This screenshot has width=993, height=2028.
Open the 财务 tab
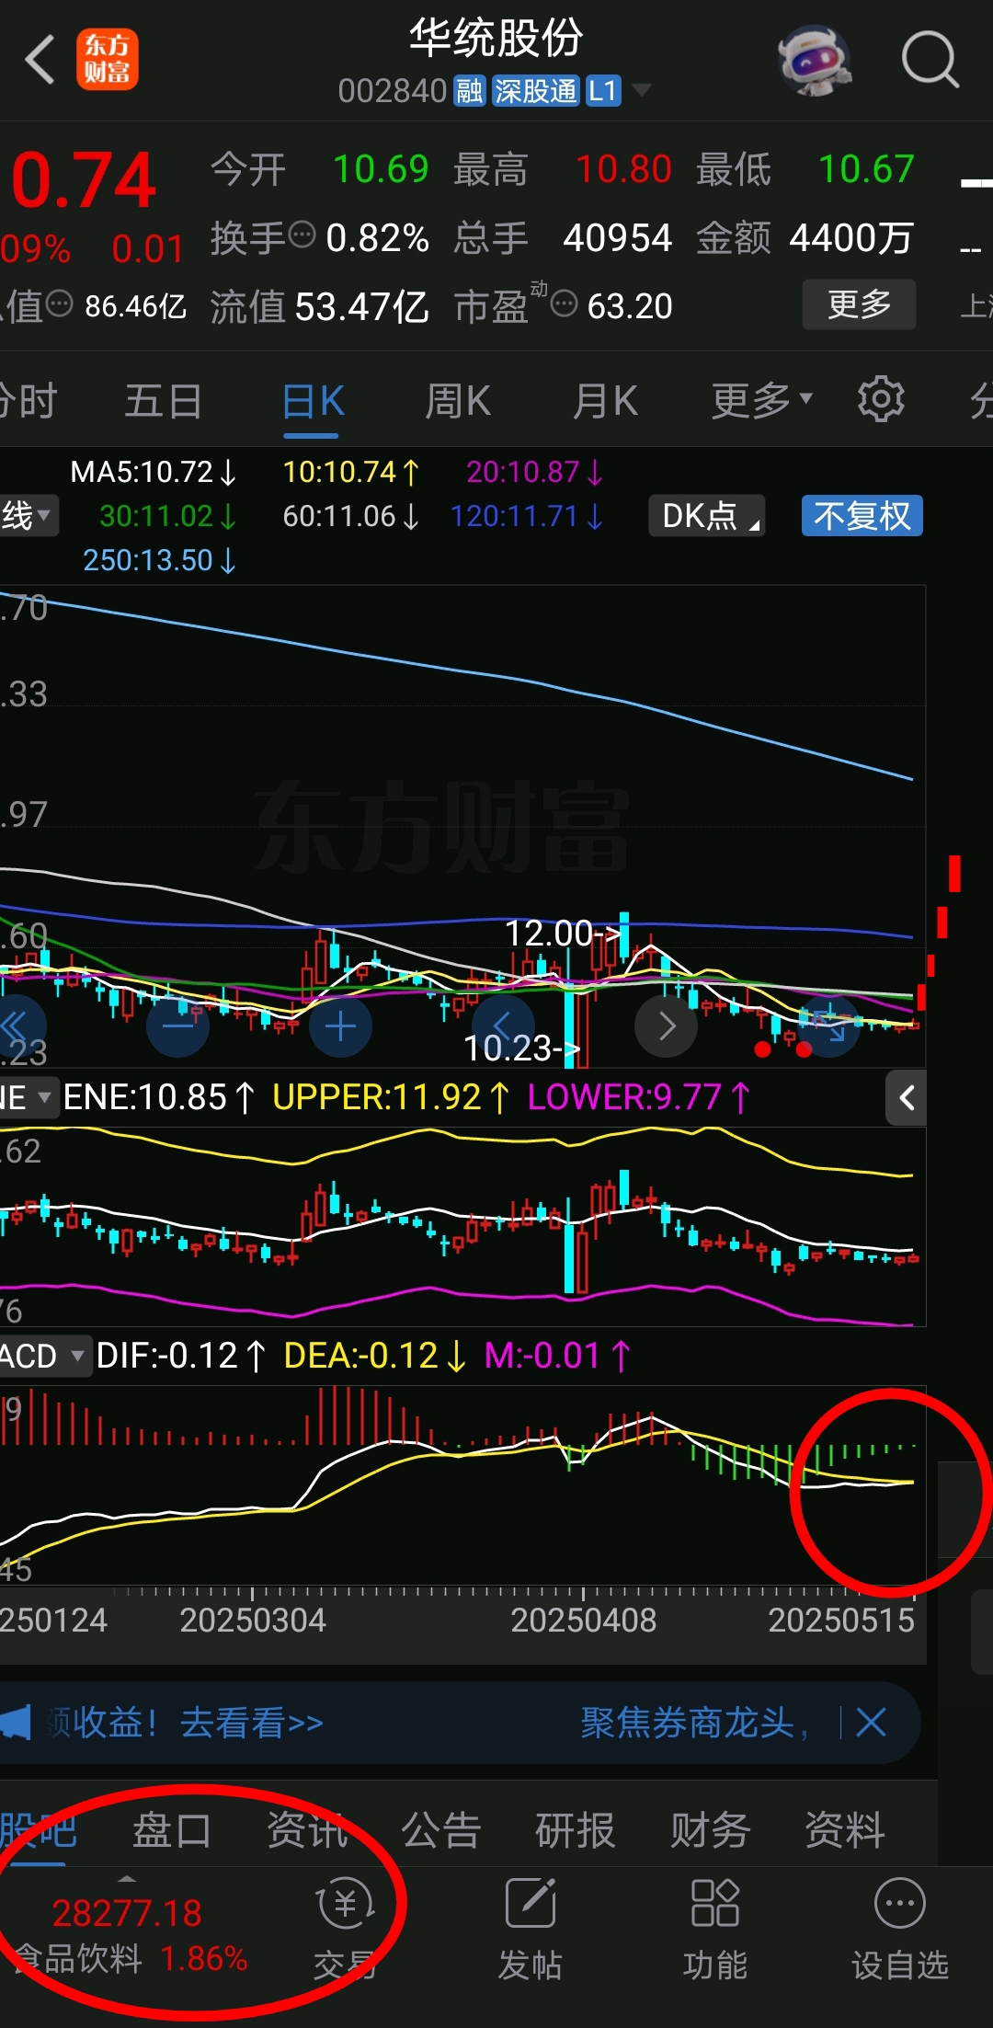(x=711, y=1831)
